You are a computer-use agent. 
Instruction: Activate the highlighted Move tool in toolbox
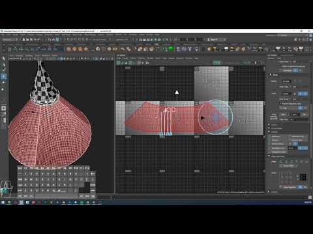click(3, 76)
